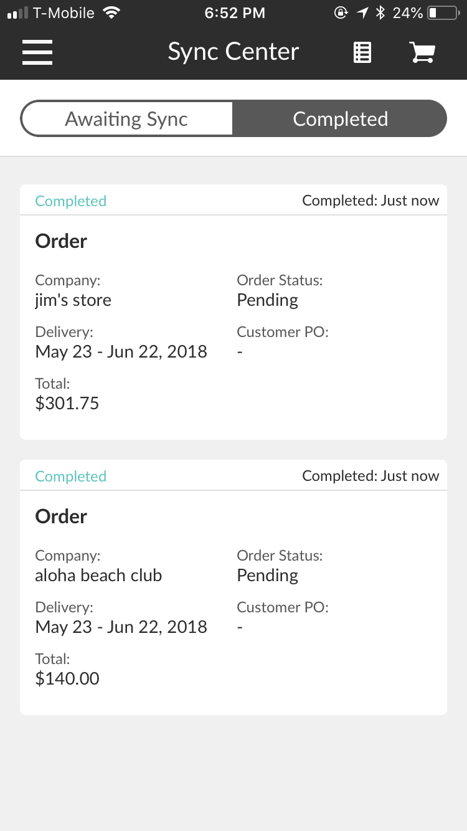Open the jim's store order card
This screenshot has height=831, width=467.
(233, 312)
